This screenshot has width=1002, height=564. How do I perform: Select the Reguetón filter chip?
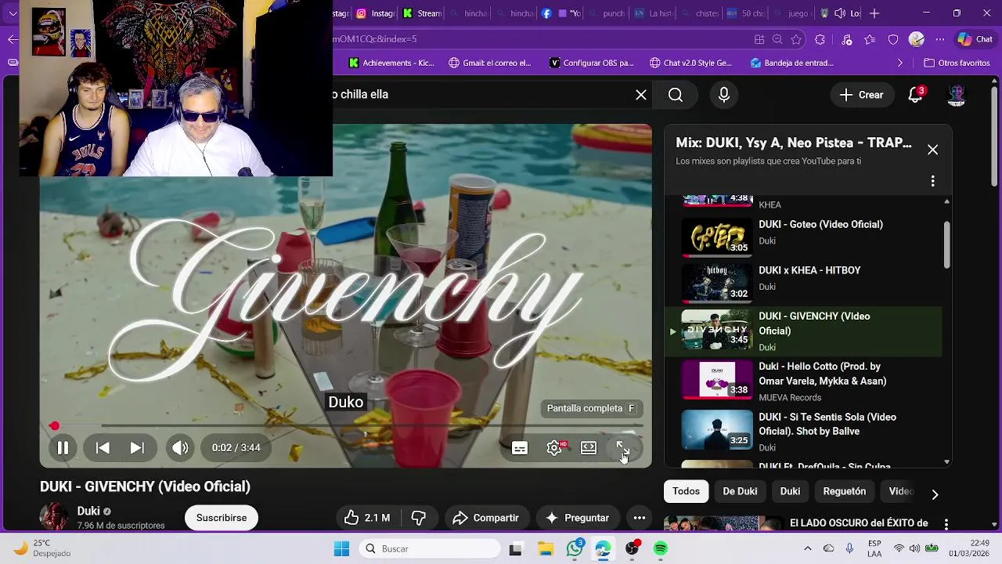(845, 491)
